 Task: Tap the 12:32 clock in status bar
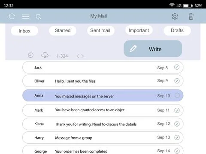click(x=9, y=6)
